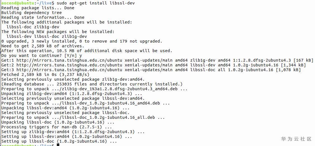Click the "0 upgraded, 3 newly installed" summary line
Image resolution: width=315 pixels, height=146 pixels.
pos(82,41)
